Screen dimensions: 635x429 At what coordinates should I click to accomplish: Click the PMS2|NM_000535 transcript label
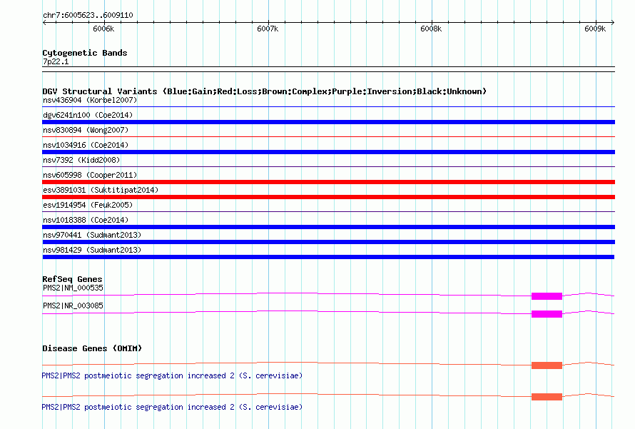pos(73,288)
